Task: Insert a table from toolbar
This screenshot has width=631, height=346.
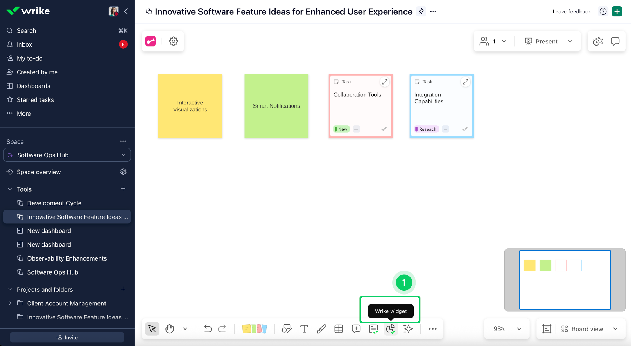Action: click(339, 329)
